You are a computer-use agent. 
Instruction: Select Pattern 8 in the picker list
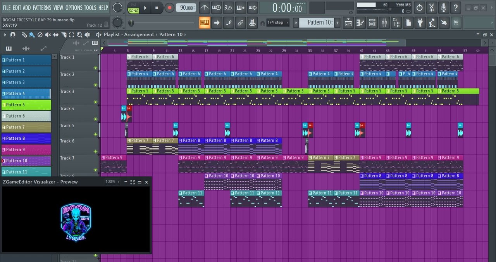pyautogui.click(x=26, y=139)
